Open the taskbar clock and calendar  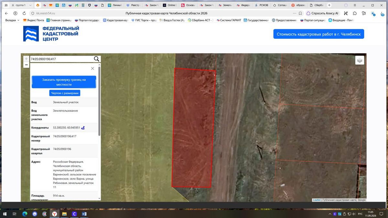pyautogui.click(x=370, y=214)
